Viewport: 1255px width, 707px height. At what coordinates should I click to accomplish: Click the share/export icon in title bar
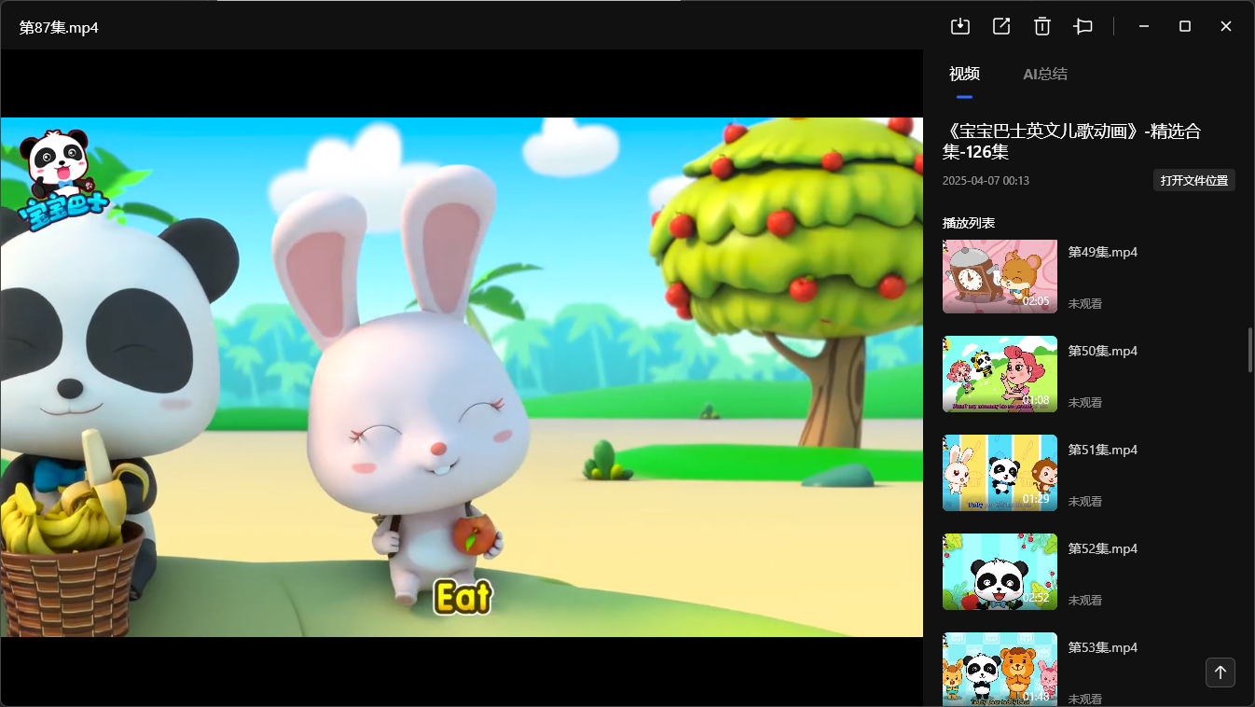pyautogui.click(x=1001, y=26)
